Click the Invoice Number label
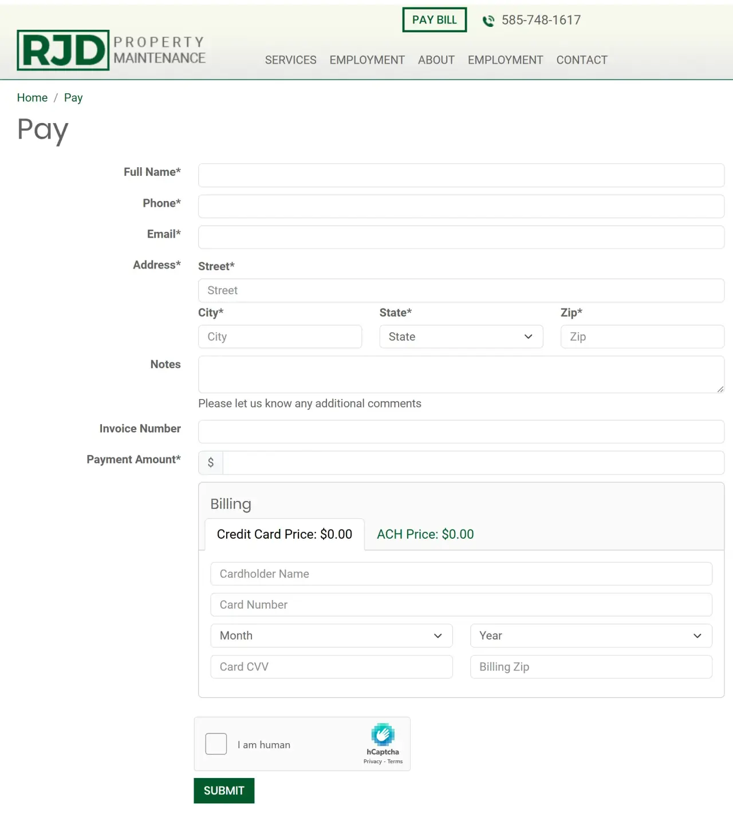The width and height of the screenshot is (733, 825). tap(140, 428)
